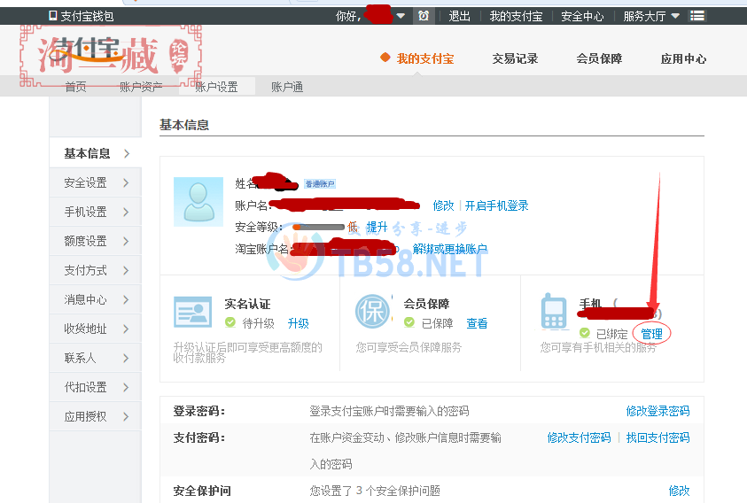Open 安全中心 link in top bar
This screenshot has height=503, width=747.
pos(582,16)
